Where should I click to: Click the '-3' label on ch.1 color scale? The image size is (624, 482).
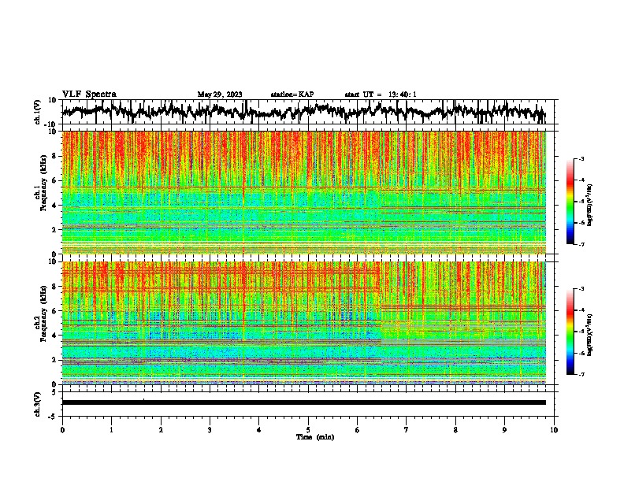[581, 158]
